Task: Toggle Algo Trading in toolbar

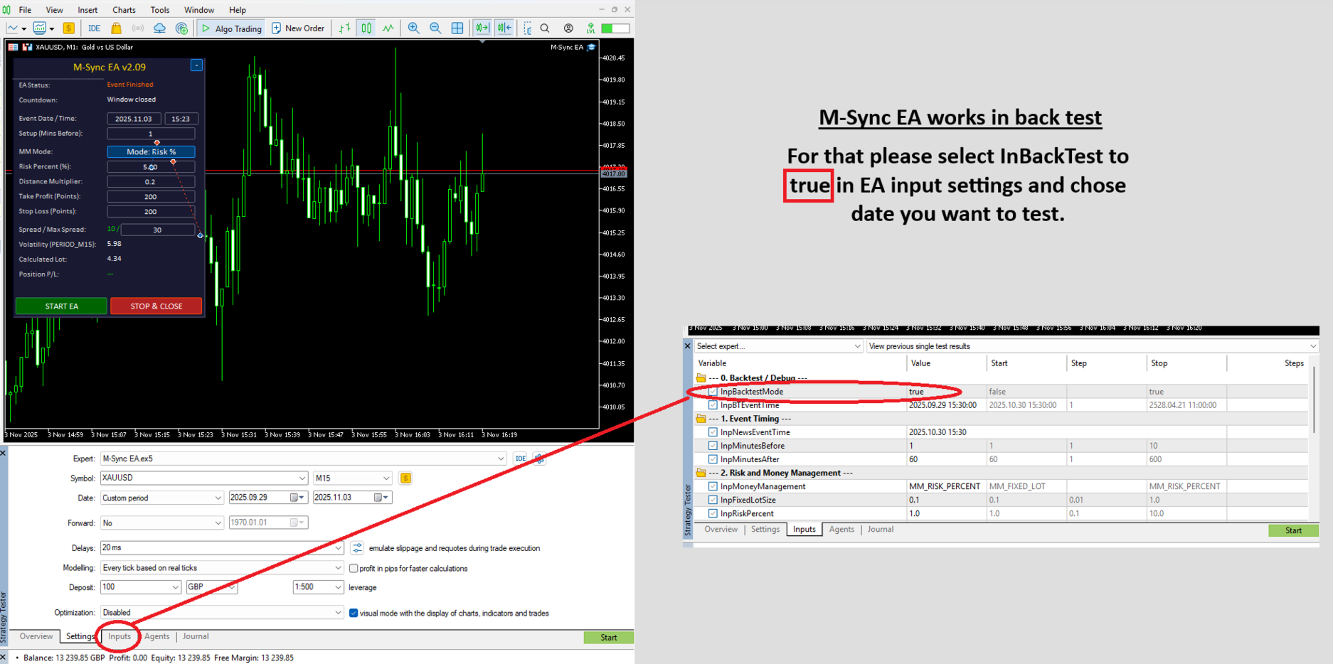Action: (x=232, y=28)
